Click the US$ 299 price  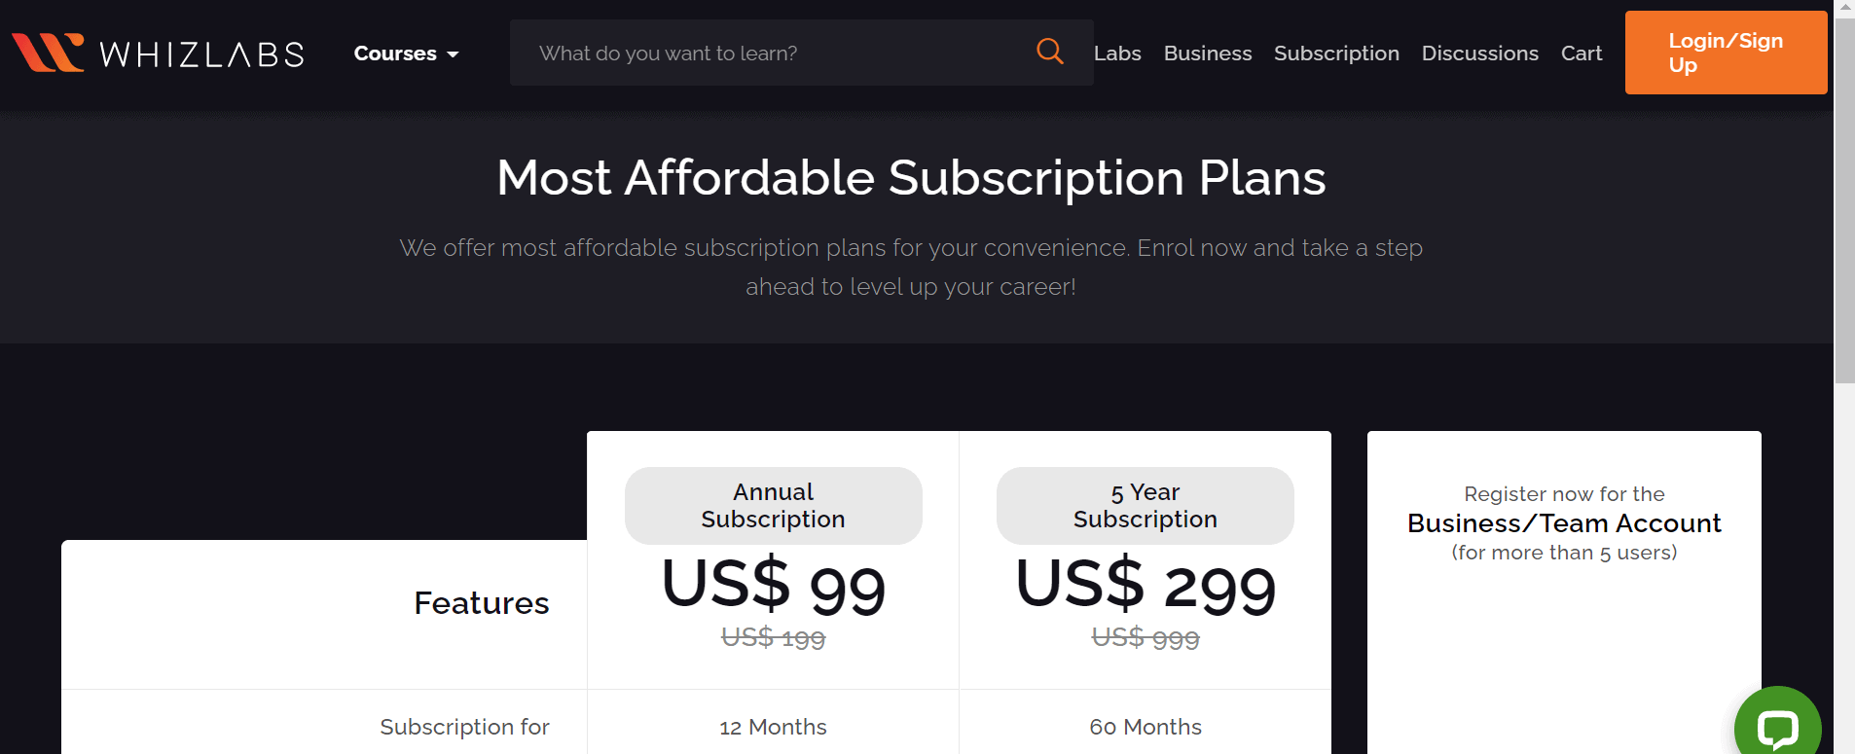point(1146,586)
